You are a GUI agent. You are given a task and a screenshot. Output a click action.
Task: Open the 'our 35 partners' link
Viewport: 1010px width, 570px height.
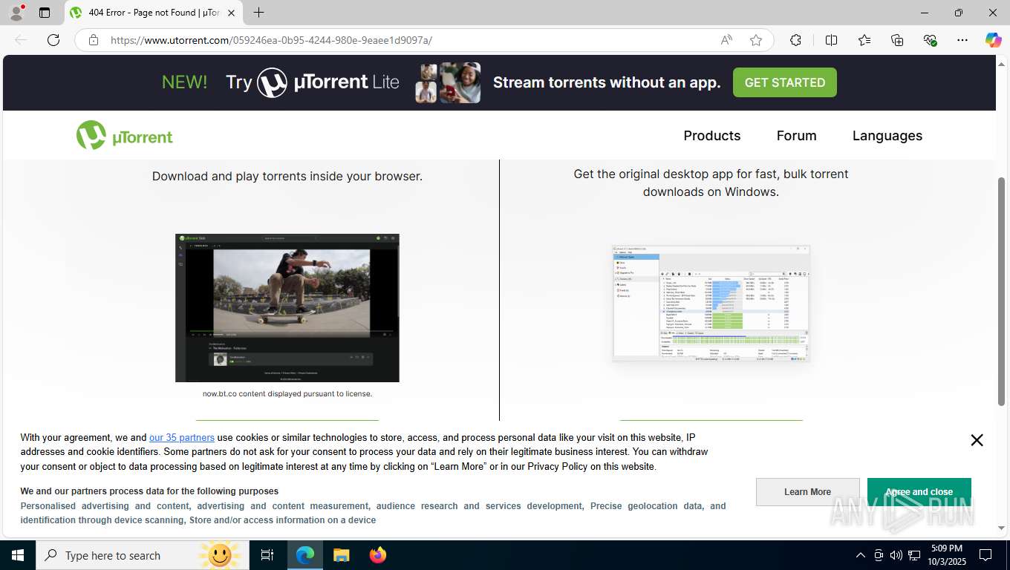click(x=182, y=438)
